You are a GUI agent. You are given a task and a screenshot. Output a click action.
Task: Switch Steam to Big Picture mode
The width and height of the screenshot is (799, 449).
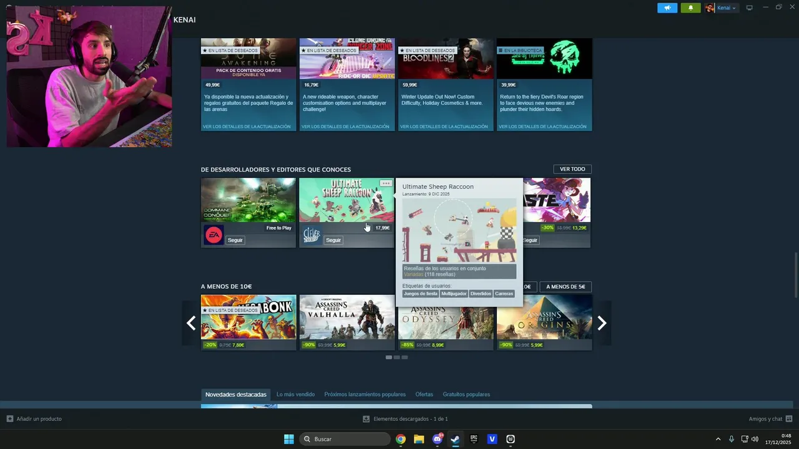tap(750, 8)
